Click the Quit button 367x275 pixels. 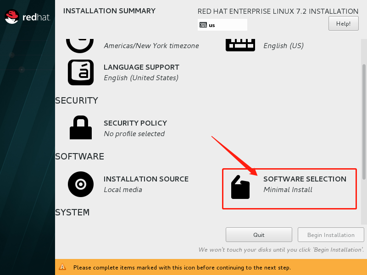point(259,235)
